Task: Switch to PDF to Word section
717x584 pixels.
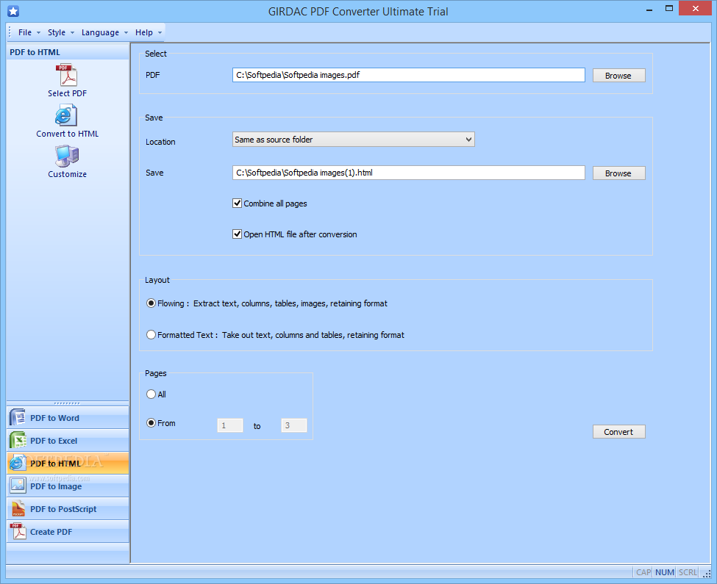Action: 68,418
